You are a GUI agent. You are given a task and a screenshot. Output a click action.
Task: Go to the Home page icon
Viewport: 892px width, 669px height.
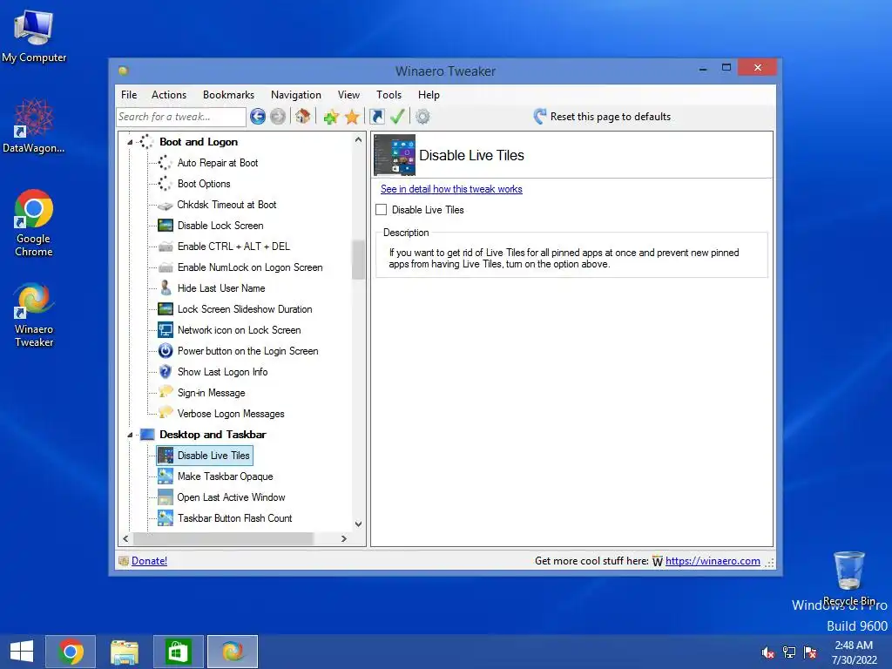pyautogui.click(x=302, y=117)
